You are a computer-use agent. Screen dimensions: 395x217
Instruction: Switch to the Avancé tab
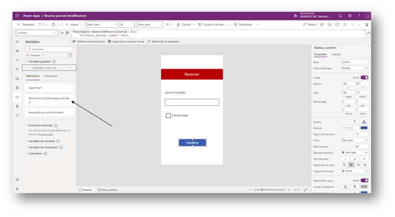(x=336, y=54)
